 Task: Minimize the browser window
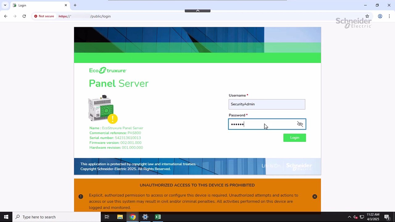(365, 5)
